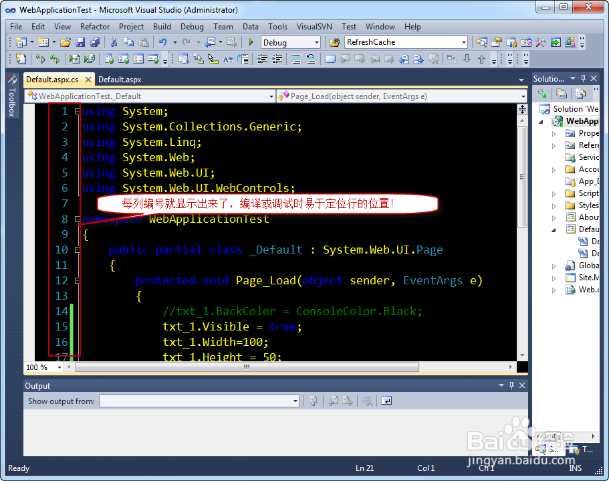The image size is (609, 481).
Task: Expand the Properties node in Solution Explorer
Action: coord(554,134)
